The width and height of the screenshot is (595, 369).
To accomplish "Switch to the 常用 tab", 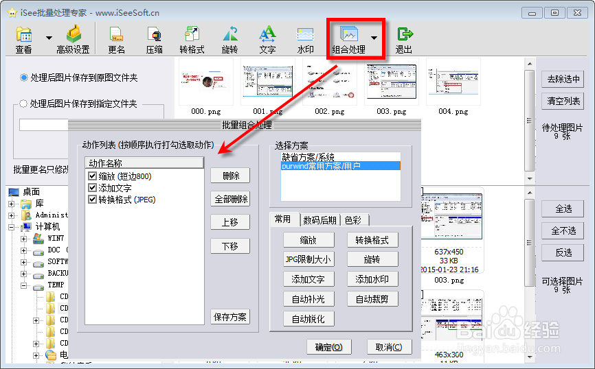I will click(x=283, y=219).
